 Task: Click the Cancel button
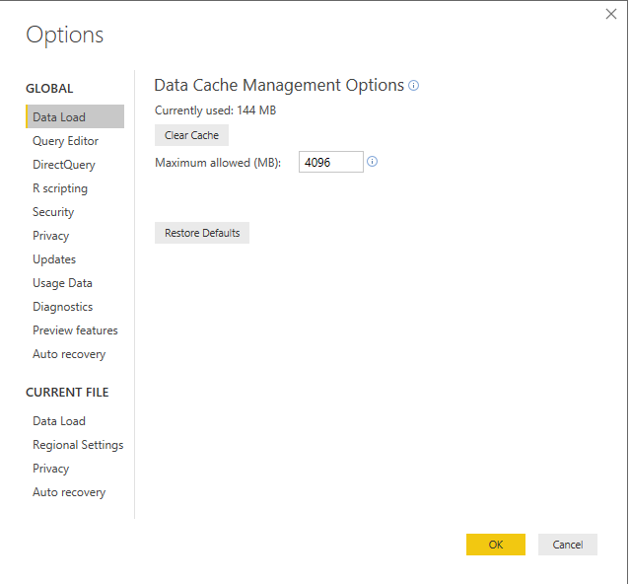(568, 545)
